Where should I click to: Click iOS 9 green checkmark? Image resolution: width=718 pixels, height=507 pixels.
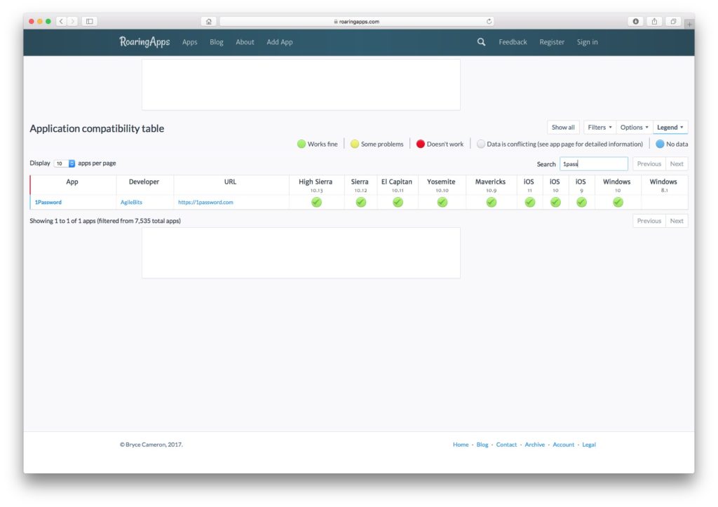pyautogui.click(x=581, y=202)
